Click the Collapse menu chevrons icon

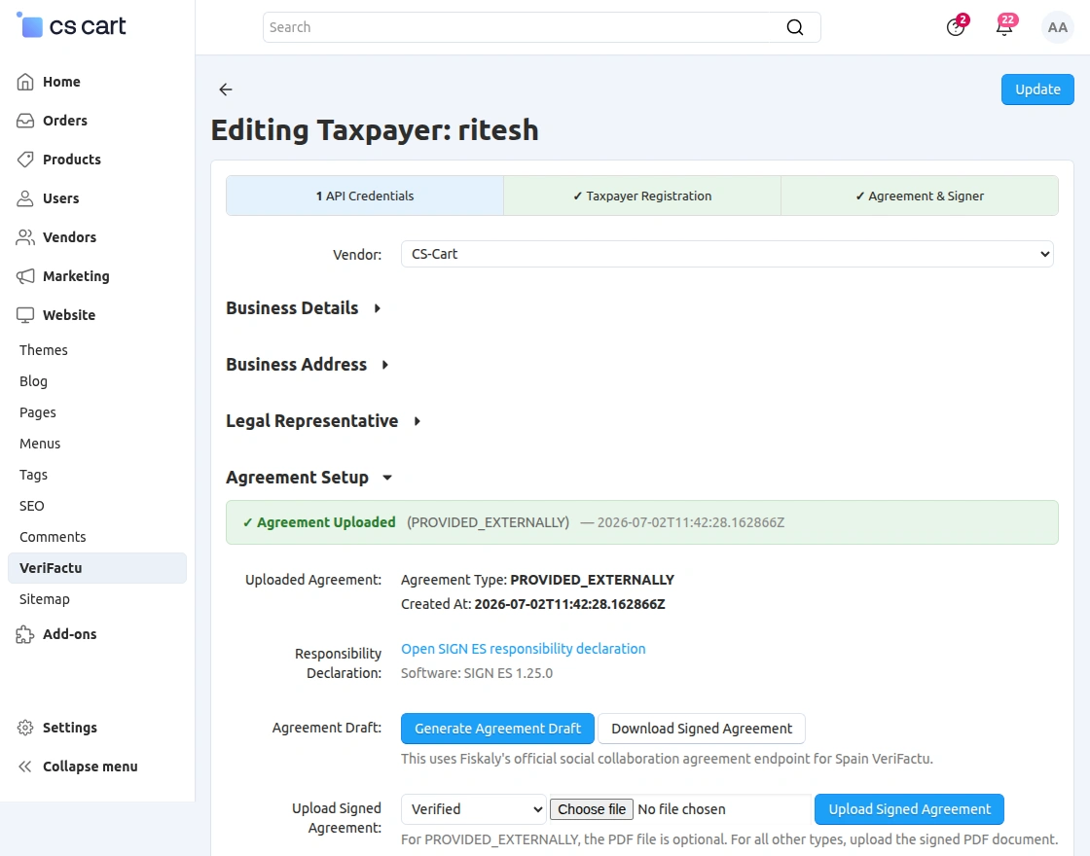pos(25,767)
